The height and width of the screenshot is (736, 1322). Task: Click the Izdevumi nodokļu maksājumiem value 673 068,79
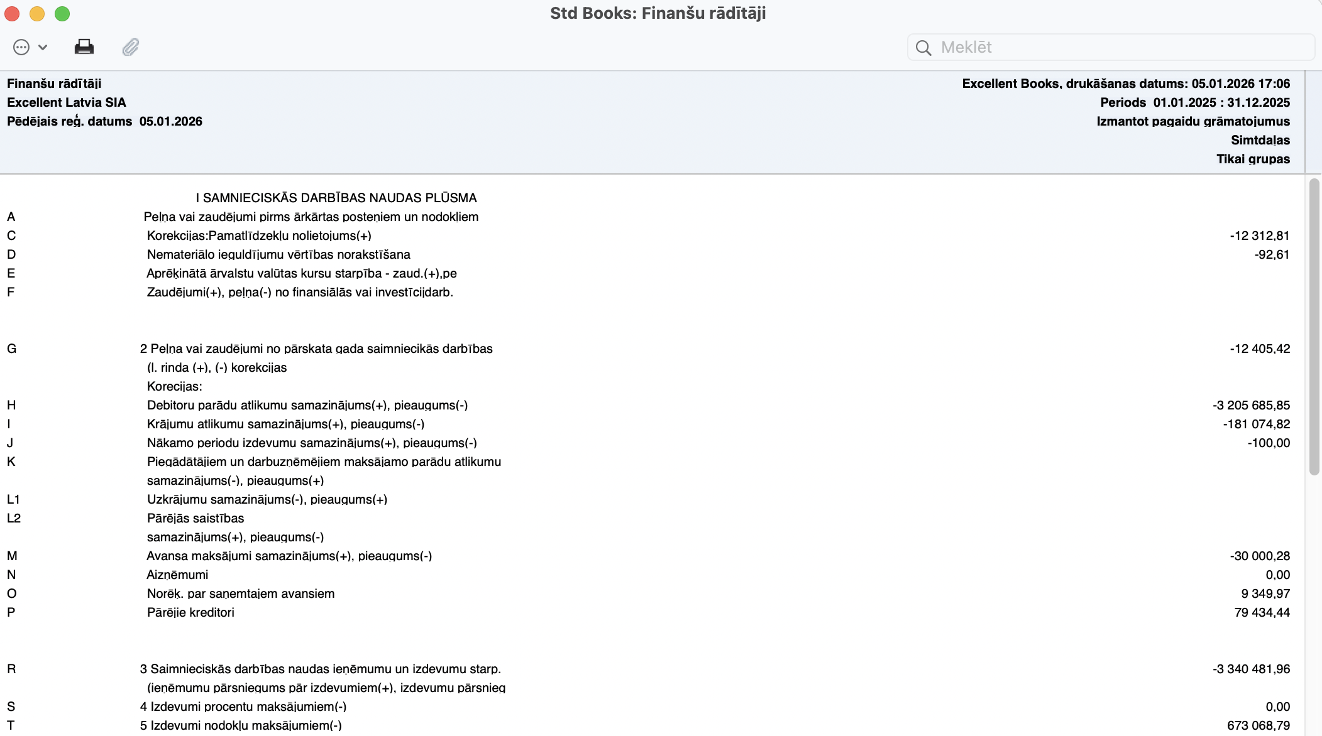(1258, 725)
